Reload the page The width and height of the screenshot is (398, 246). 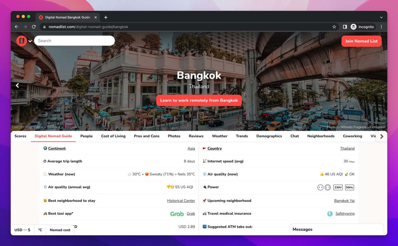[34, 27]
